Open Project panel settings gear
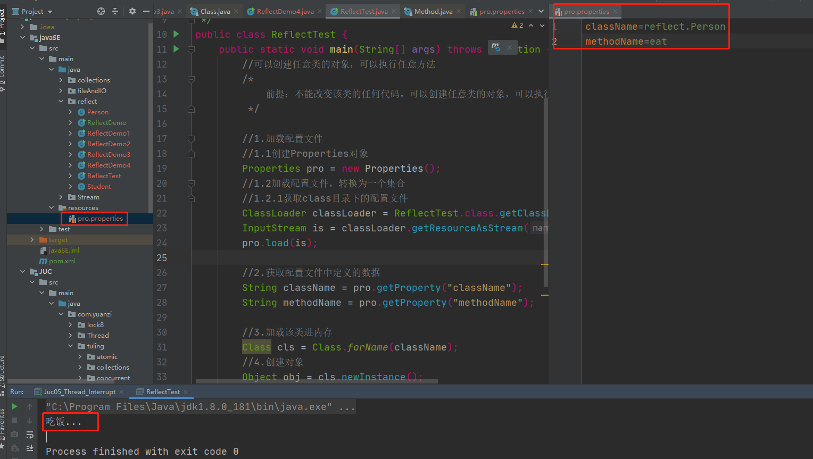This screenshot has height=459, width=813. click(132, 11)
